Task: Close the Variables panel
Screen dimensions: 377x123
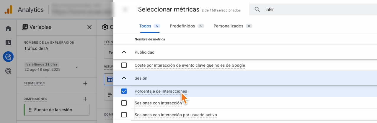Action: (x=89, y=27)
